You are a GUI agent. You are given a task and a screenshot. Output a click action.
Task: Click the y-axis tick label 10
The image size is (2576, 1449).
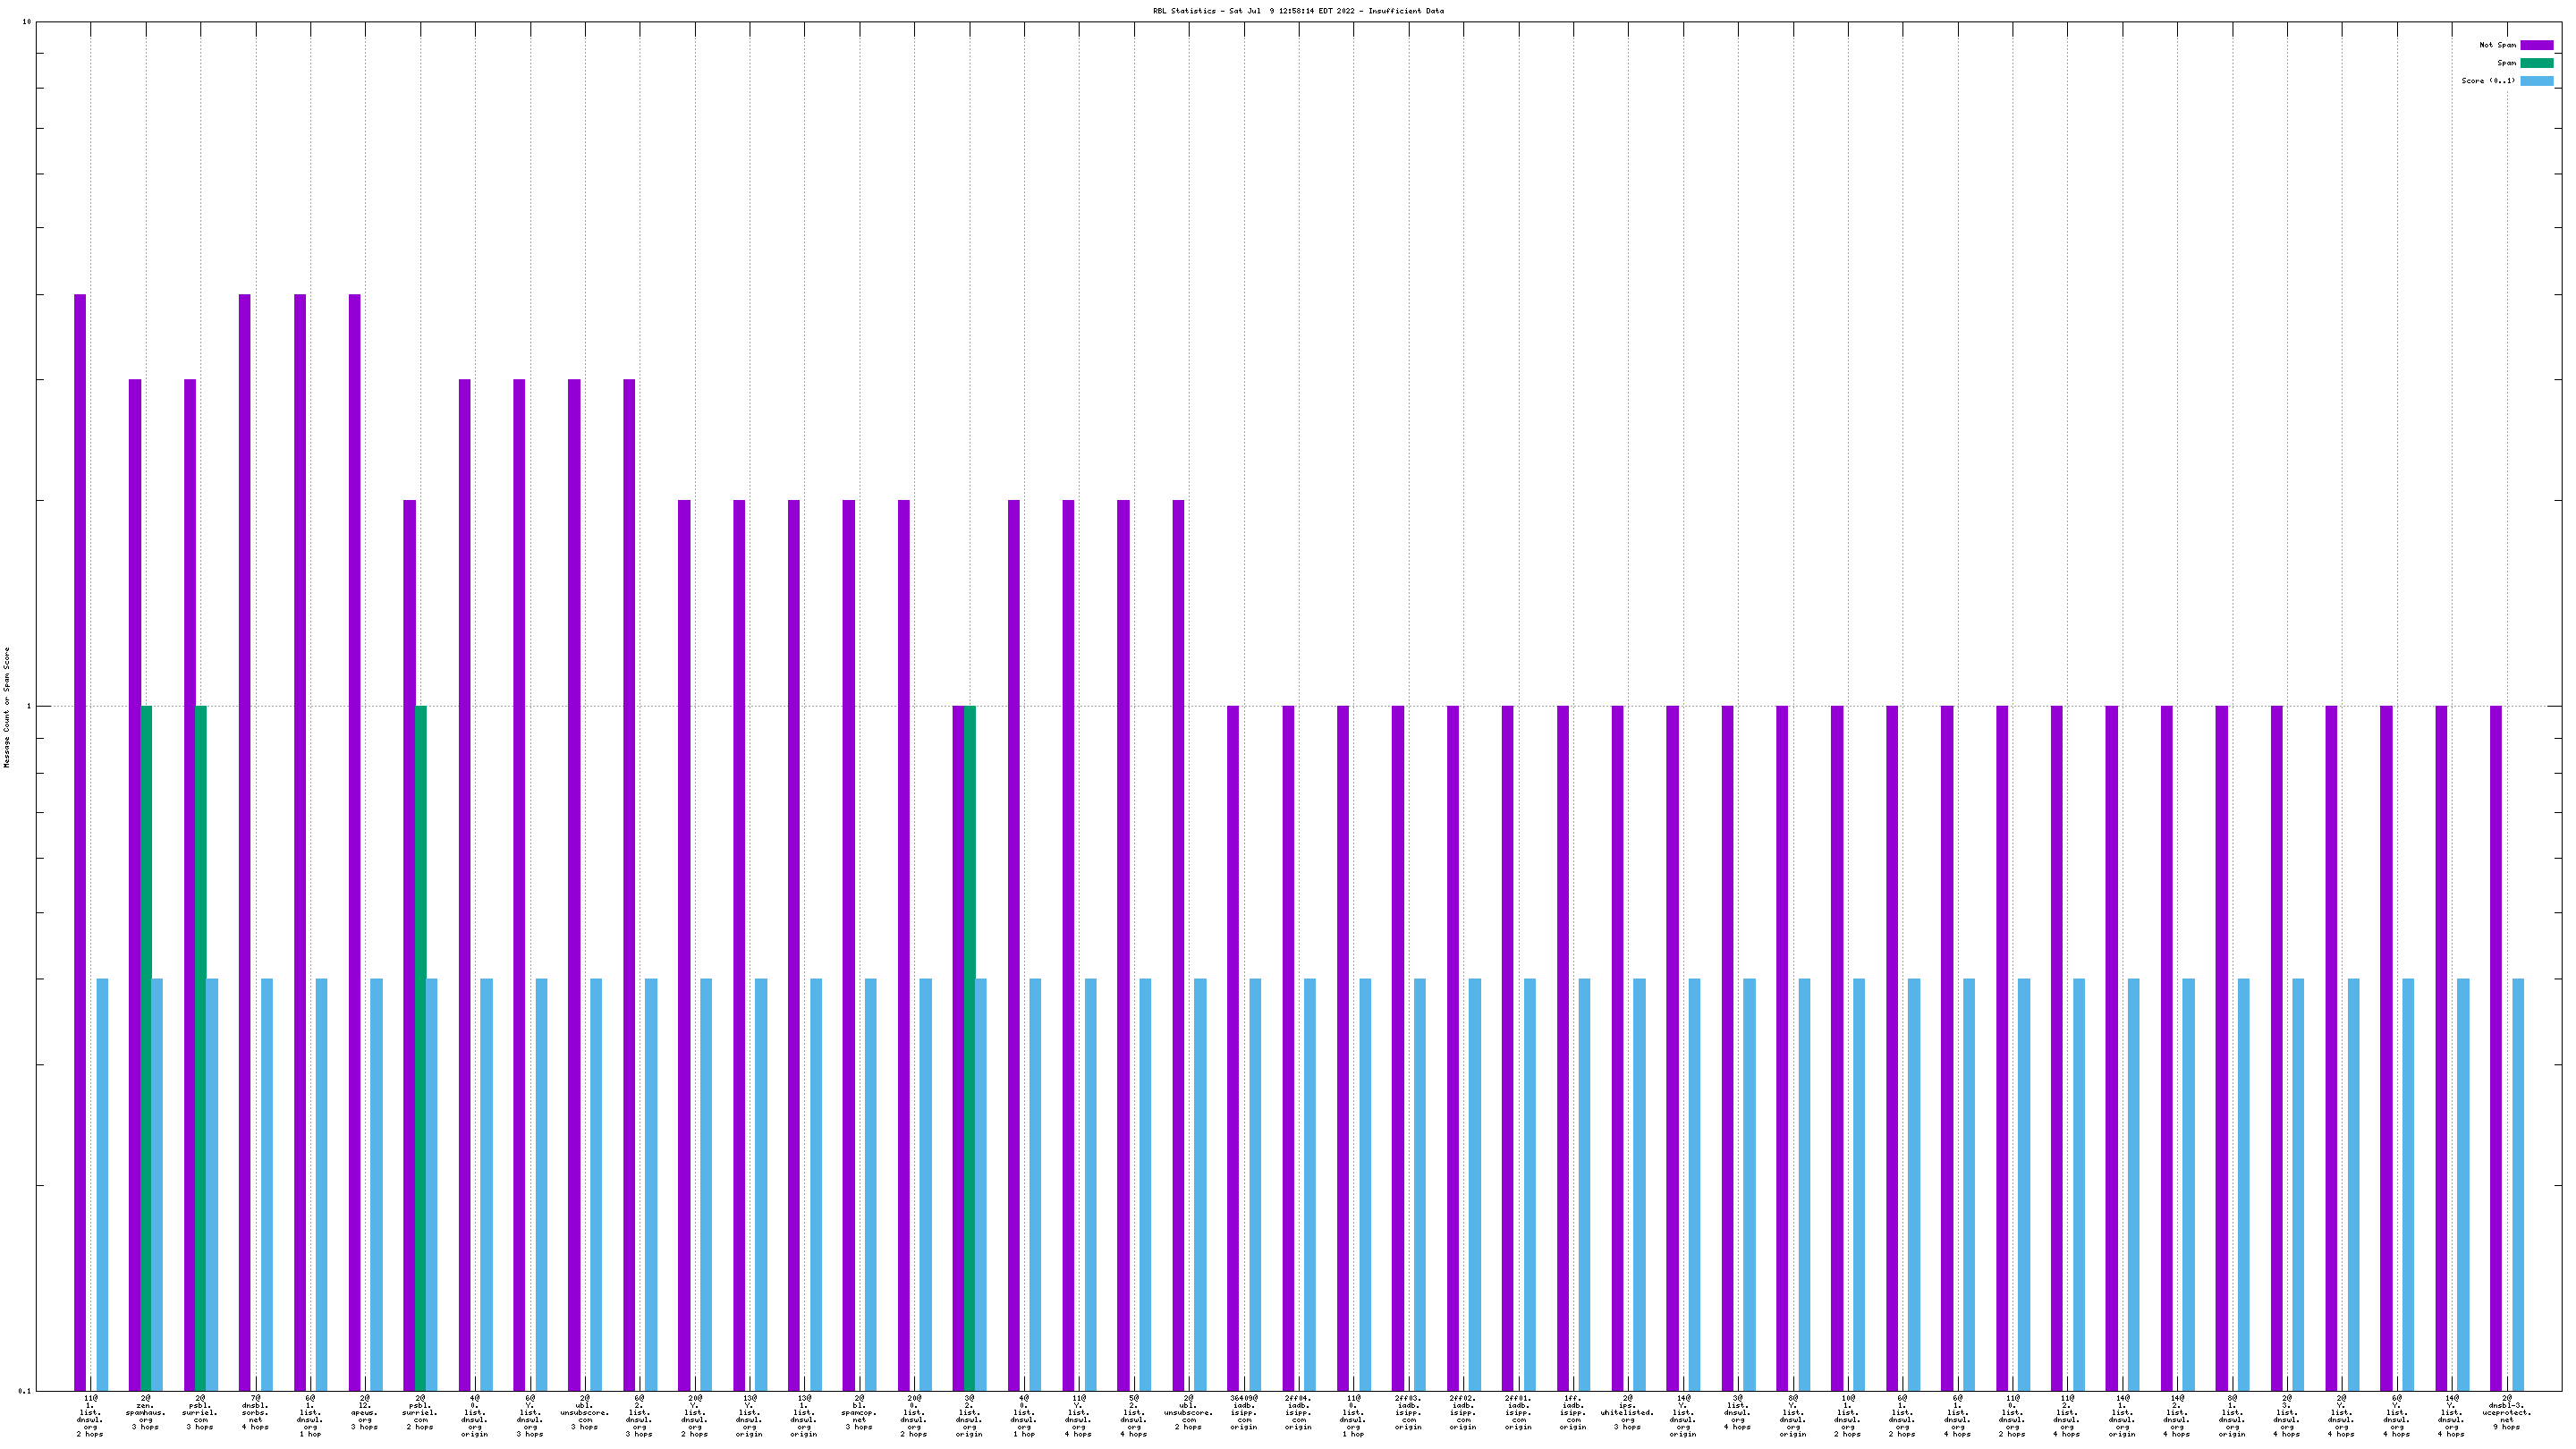tap(27, 22)
